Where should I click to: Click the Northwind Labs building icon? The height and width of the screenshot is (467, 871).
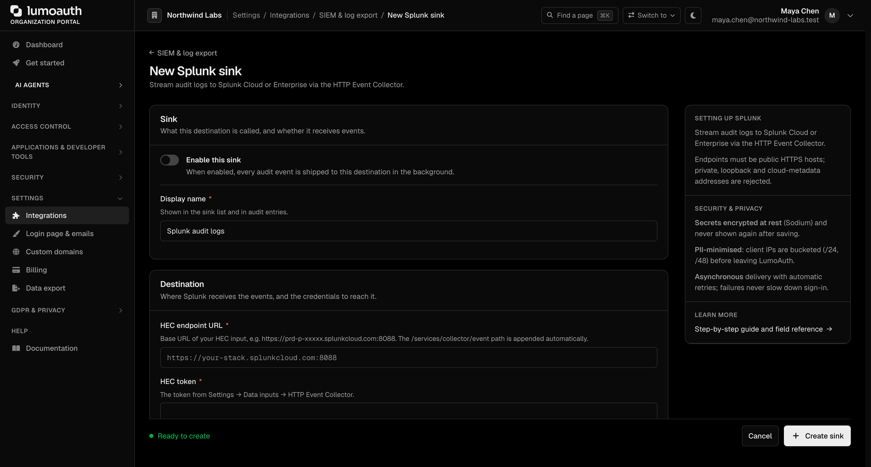point(154,15)
